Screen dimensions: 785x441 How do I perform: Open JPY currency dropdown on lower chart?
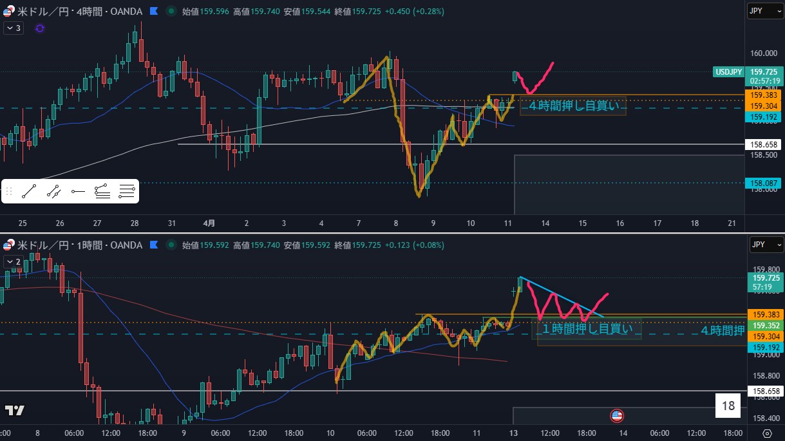765,245
